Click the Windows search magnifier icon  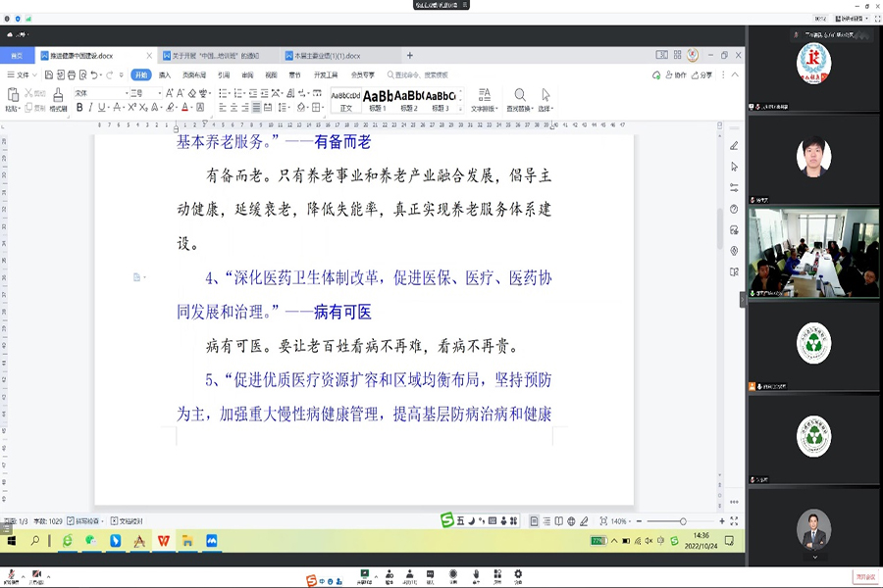point(36,540)
